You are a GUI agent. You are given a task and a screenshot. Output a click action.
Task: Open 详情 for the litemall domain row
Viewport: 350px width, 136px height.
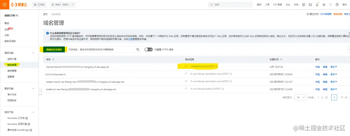pyautogui.click(x=317, y=67)
